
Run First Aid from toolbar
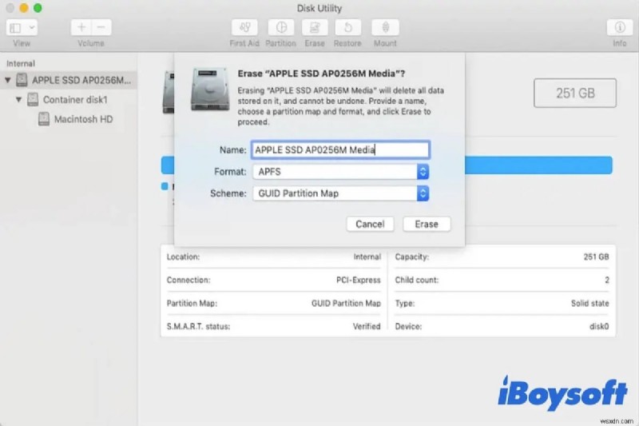[x=244, y=27]
